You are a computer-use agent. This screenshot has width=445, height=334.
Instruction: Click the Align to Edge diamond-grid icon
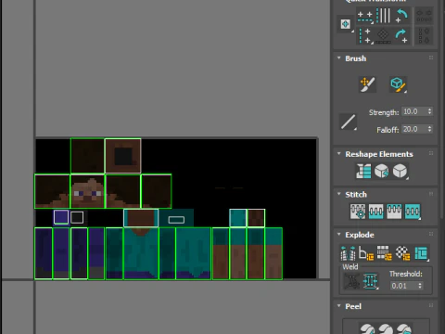point(383,36)
